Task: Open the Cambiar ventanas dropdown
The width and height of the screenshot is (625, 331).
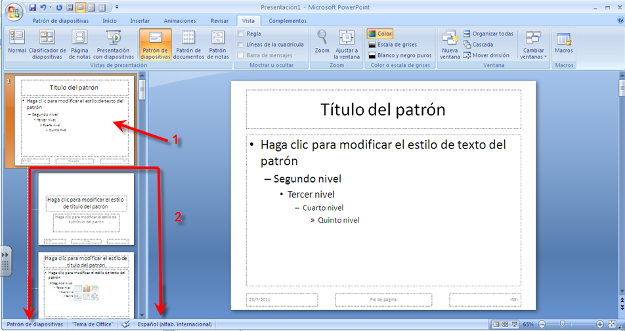Action: point(533,44)
